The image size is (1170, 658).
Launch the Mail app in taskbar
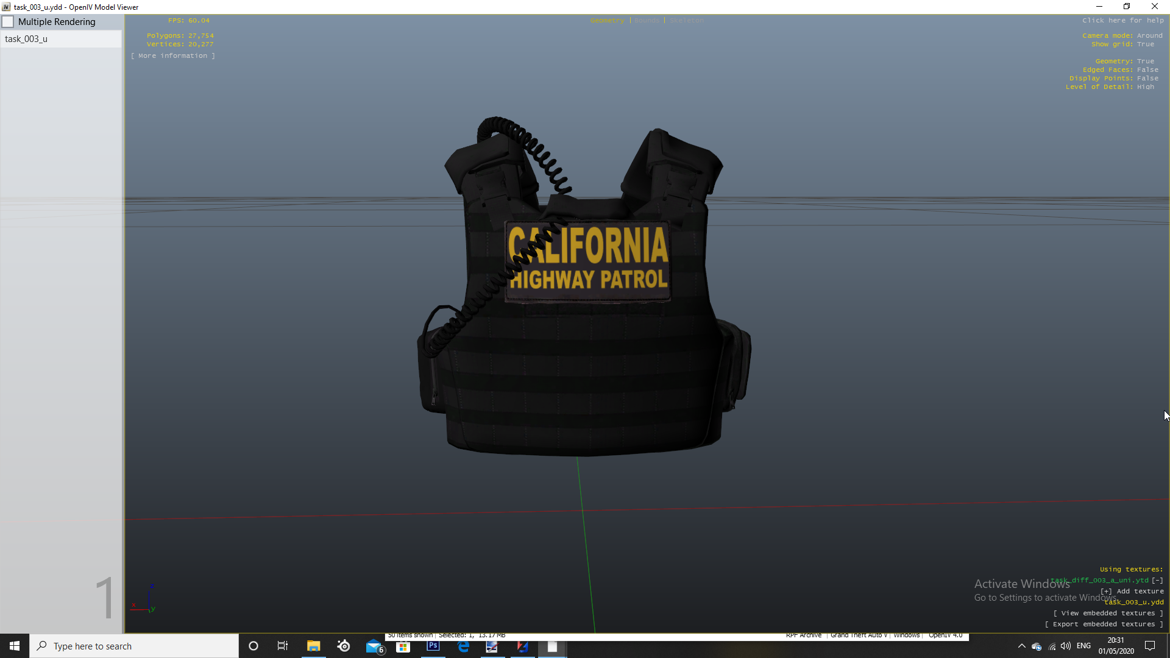[x=374, y=646]
